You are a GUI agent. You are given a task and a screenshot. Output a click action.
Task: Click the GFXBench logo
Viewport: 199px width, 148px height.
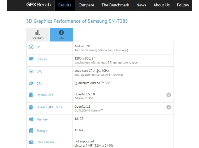coord(38,5)
